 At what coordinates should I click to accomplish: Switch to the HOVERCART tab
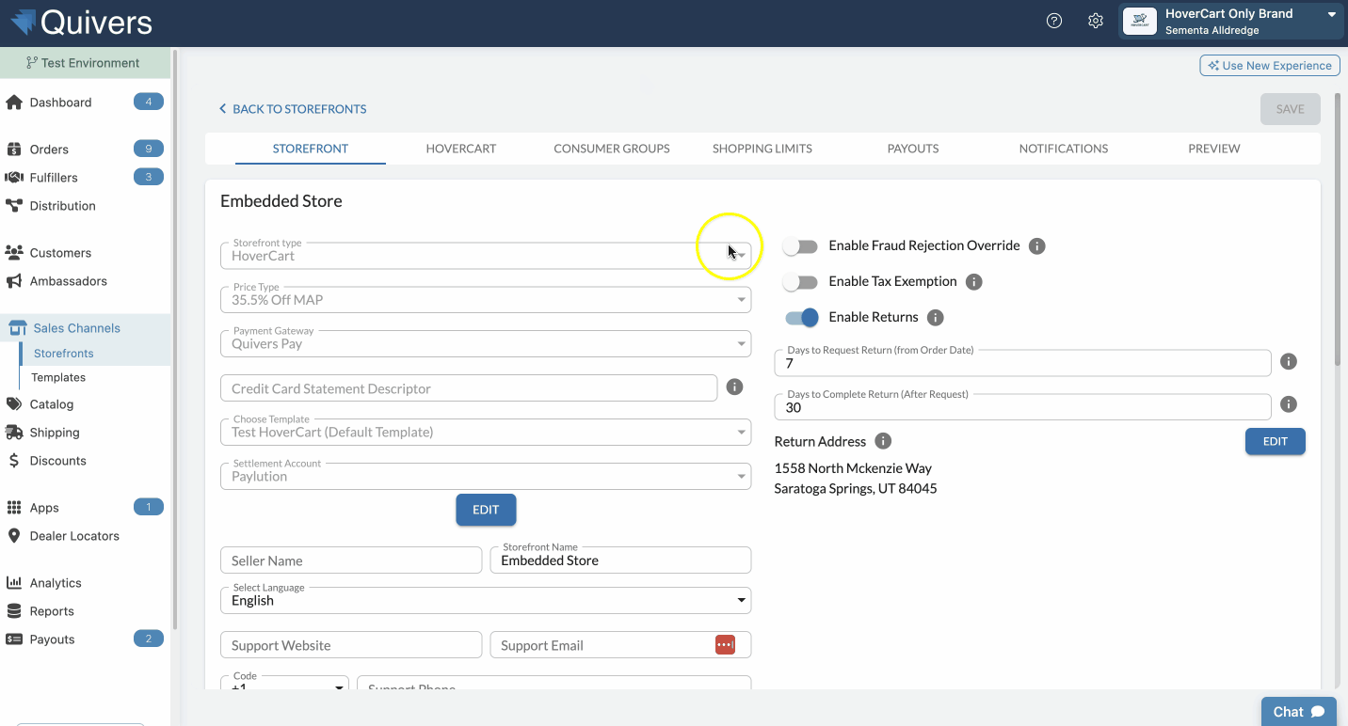pos(461,149)
